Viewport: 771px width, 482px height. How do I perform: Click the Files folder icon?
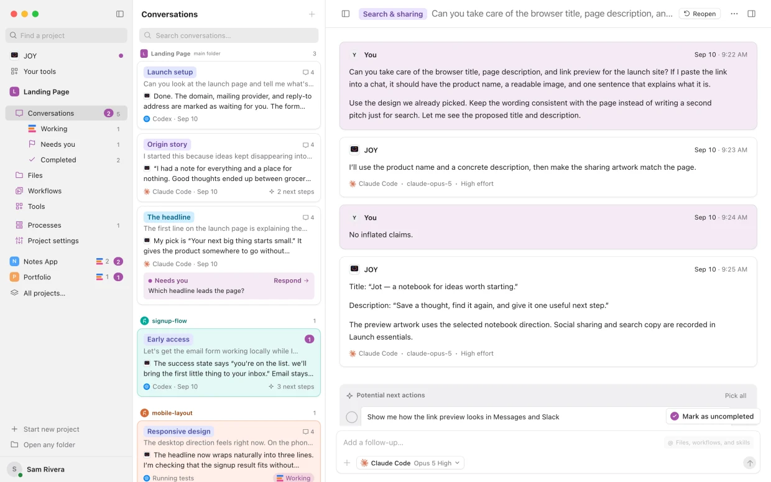point(19,175)
